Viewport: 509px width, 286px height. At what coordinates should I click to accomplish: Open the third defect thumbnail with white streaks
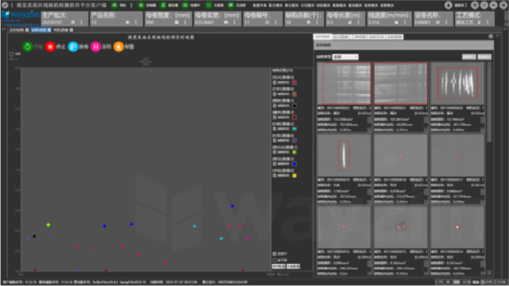458,82
